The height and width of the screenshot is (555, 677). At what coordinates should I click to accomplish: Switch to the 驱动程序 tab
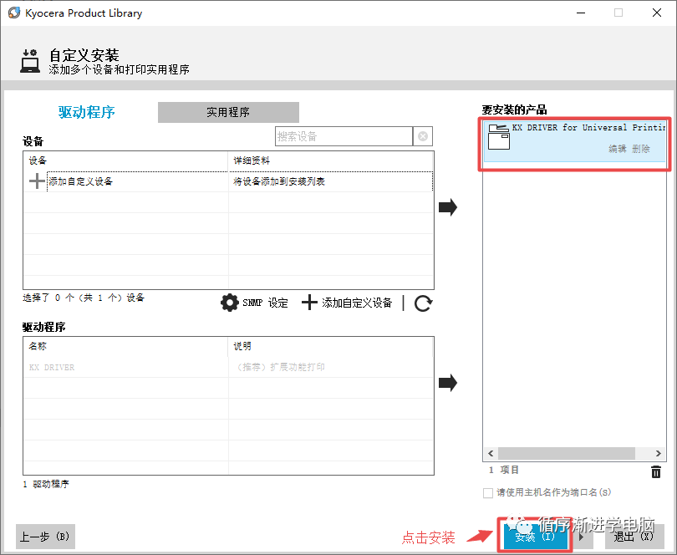click(87, 112)
